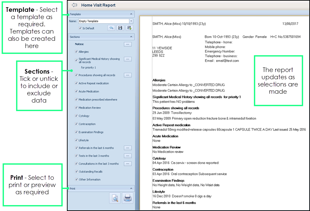310x211 pixels.
Task: Collapse the Sections panel
Action: click(131, 37)
